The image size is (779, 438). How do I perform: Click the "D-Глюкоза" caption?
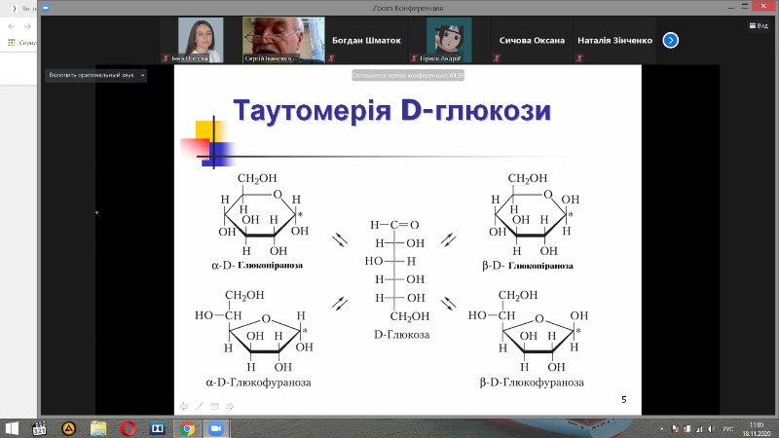tap(401, 335)
